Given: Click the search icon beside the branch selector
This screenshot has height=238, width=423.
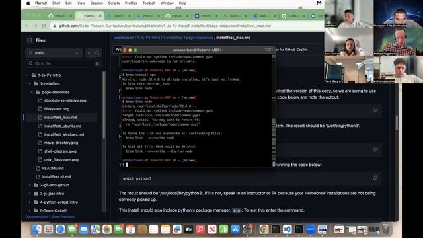Looking at the screenshot, I should [97, 53].
